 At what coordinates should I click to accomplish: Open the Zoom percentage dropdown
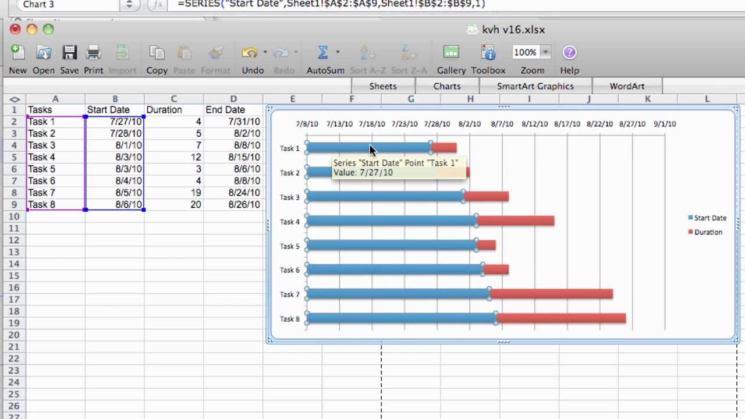pos(545,52)
